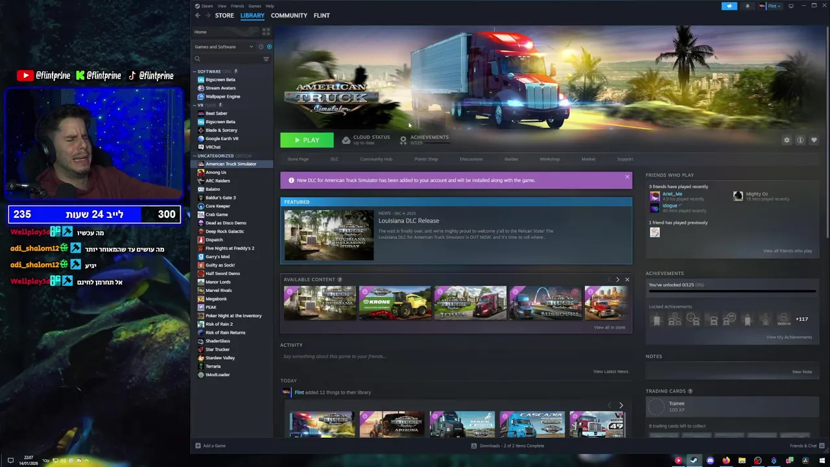Open the Help menu
The image size is (830, 467).
pyautogui.click(x=270, y=6)
